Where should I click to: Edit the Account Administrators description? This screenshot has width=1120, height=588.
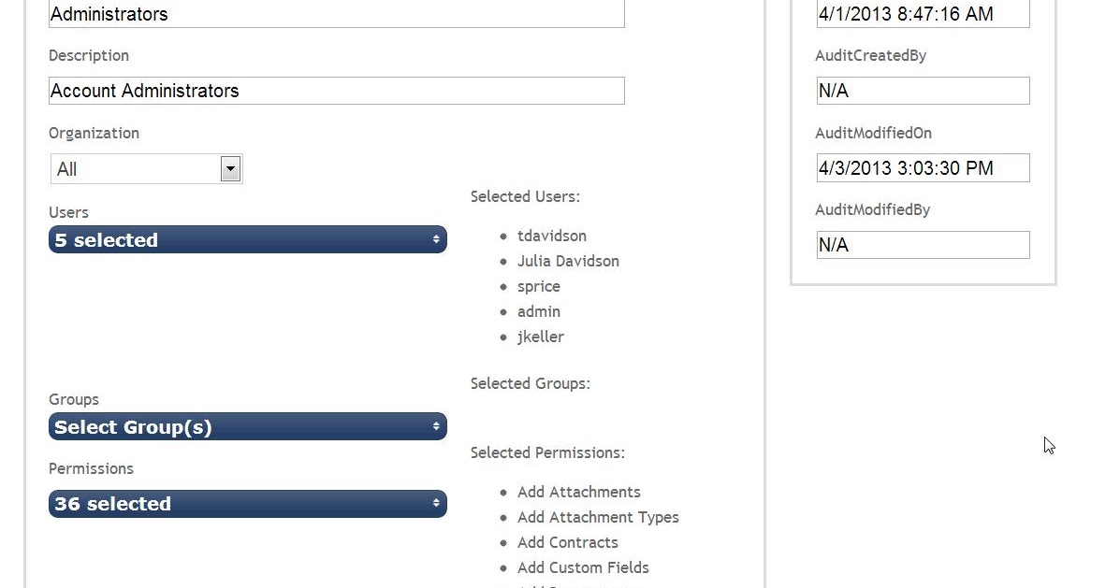[x=336, y=91]
